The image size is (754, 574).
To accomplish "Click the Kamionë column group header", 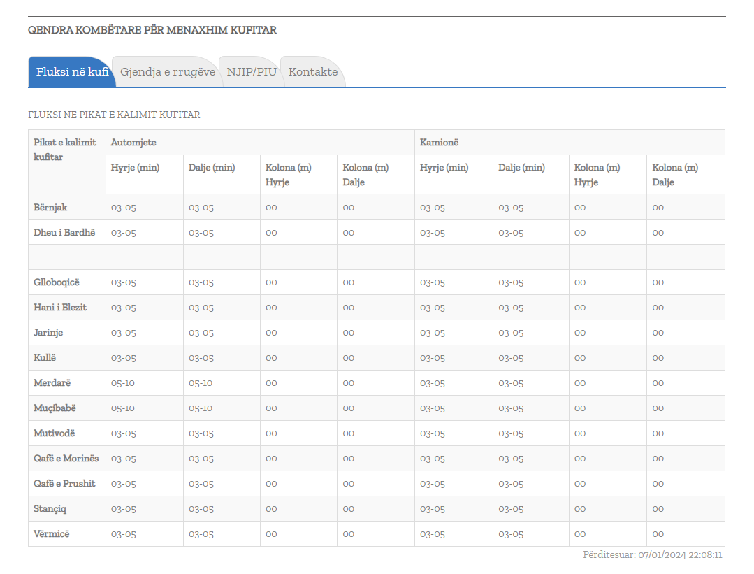I will [x=439, y=143].
